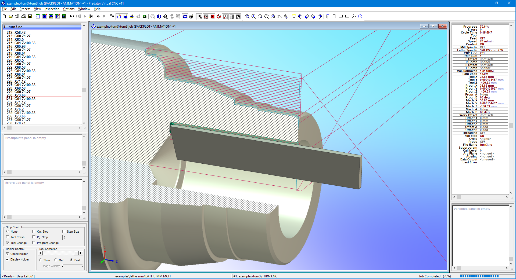Click the Help menu item

[97, 9]
